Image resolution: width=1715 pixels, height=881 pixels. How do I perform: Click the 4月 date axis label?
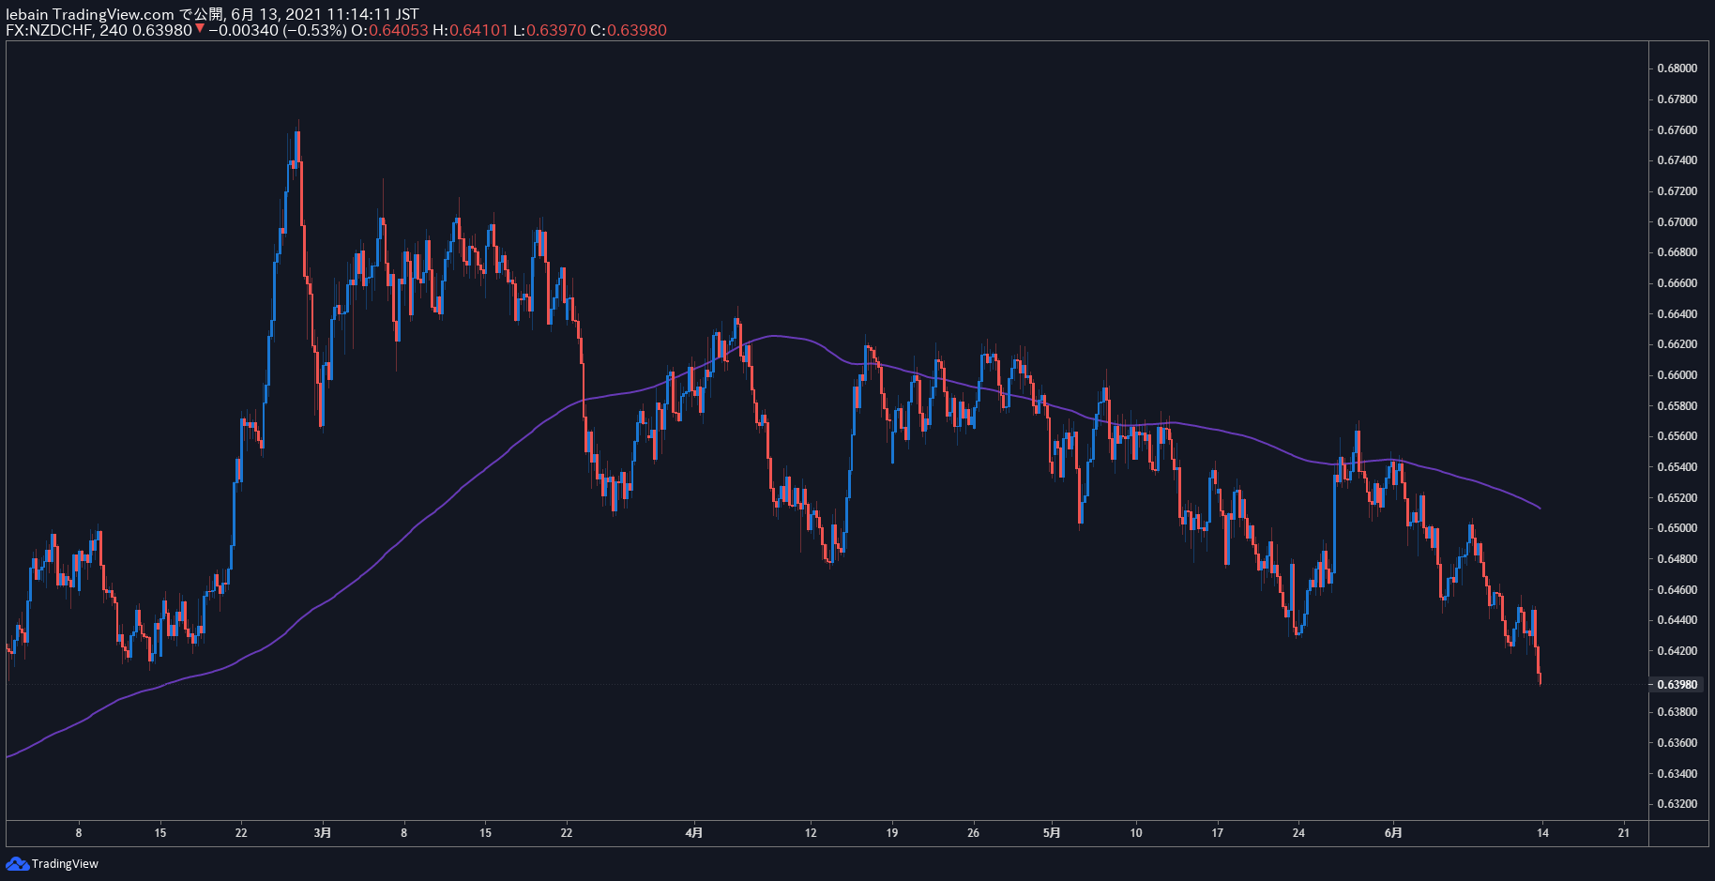(694, 832)
